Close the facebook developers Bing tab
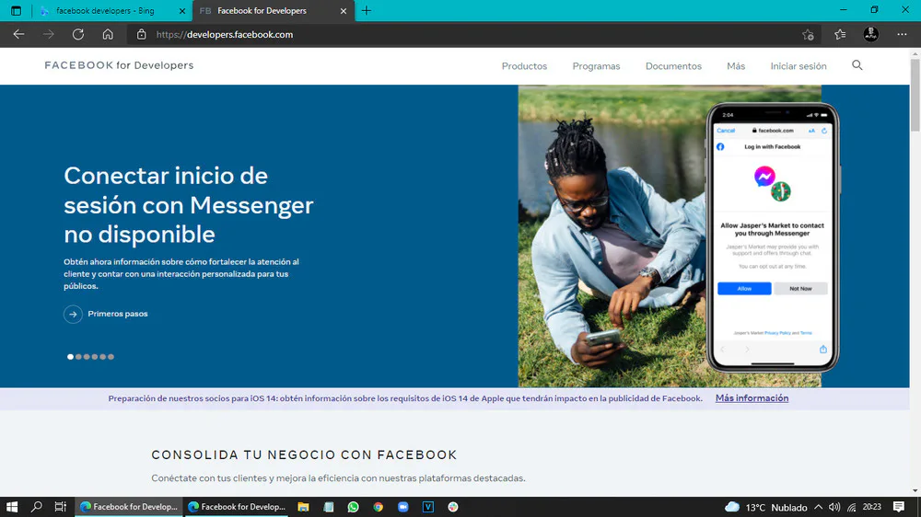The image size is (921, 517). point(182,10)
